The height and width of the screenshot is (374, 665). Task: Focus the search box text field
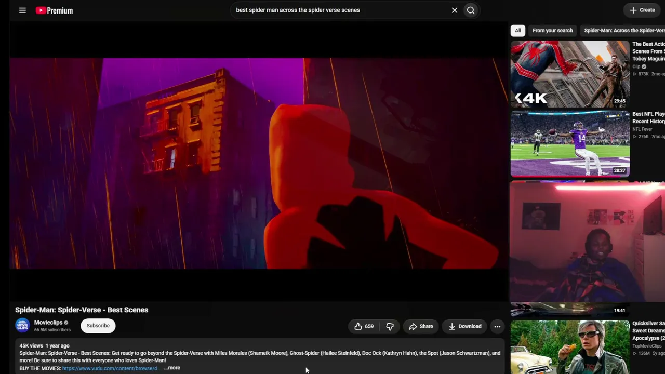click(x=340, y=10)
